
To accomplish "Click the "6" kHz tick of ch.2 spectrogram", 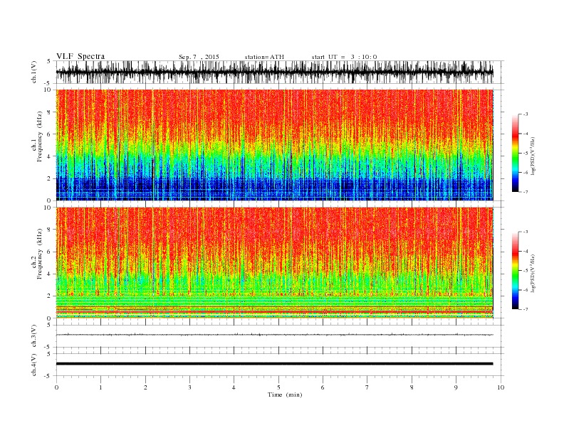I will tap(50, 252).
